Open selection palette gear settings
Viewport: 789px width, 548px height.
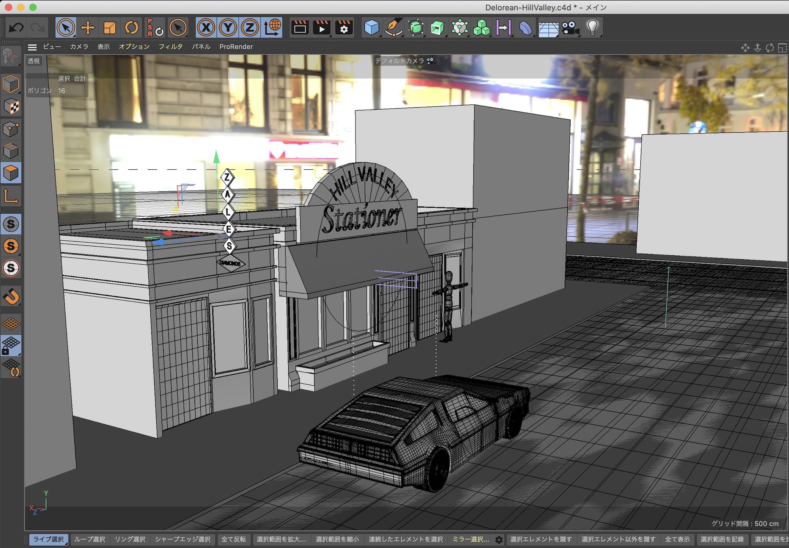click(499, 539)
